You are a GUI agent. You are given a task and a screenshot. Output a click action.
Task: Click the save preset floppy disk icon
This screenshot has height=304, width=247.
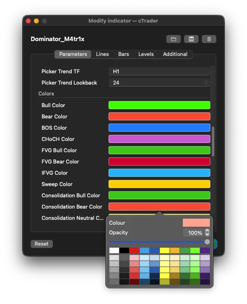pyautogui.click(x=191, y=39)
